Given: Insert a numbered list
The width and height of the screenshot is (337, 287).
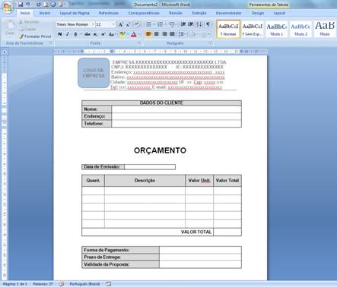Looking at the screenshot, I should [161, 24].
